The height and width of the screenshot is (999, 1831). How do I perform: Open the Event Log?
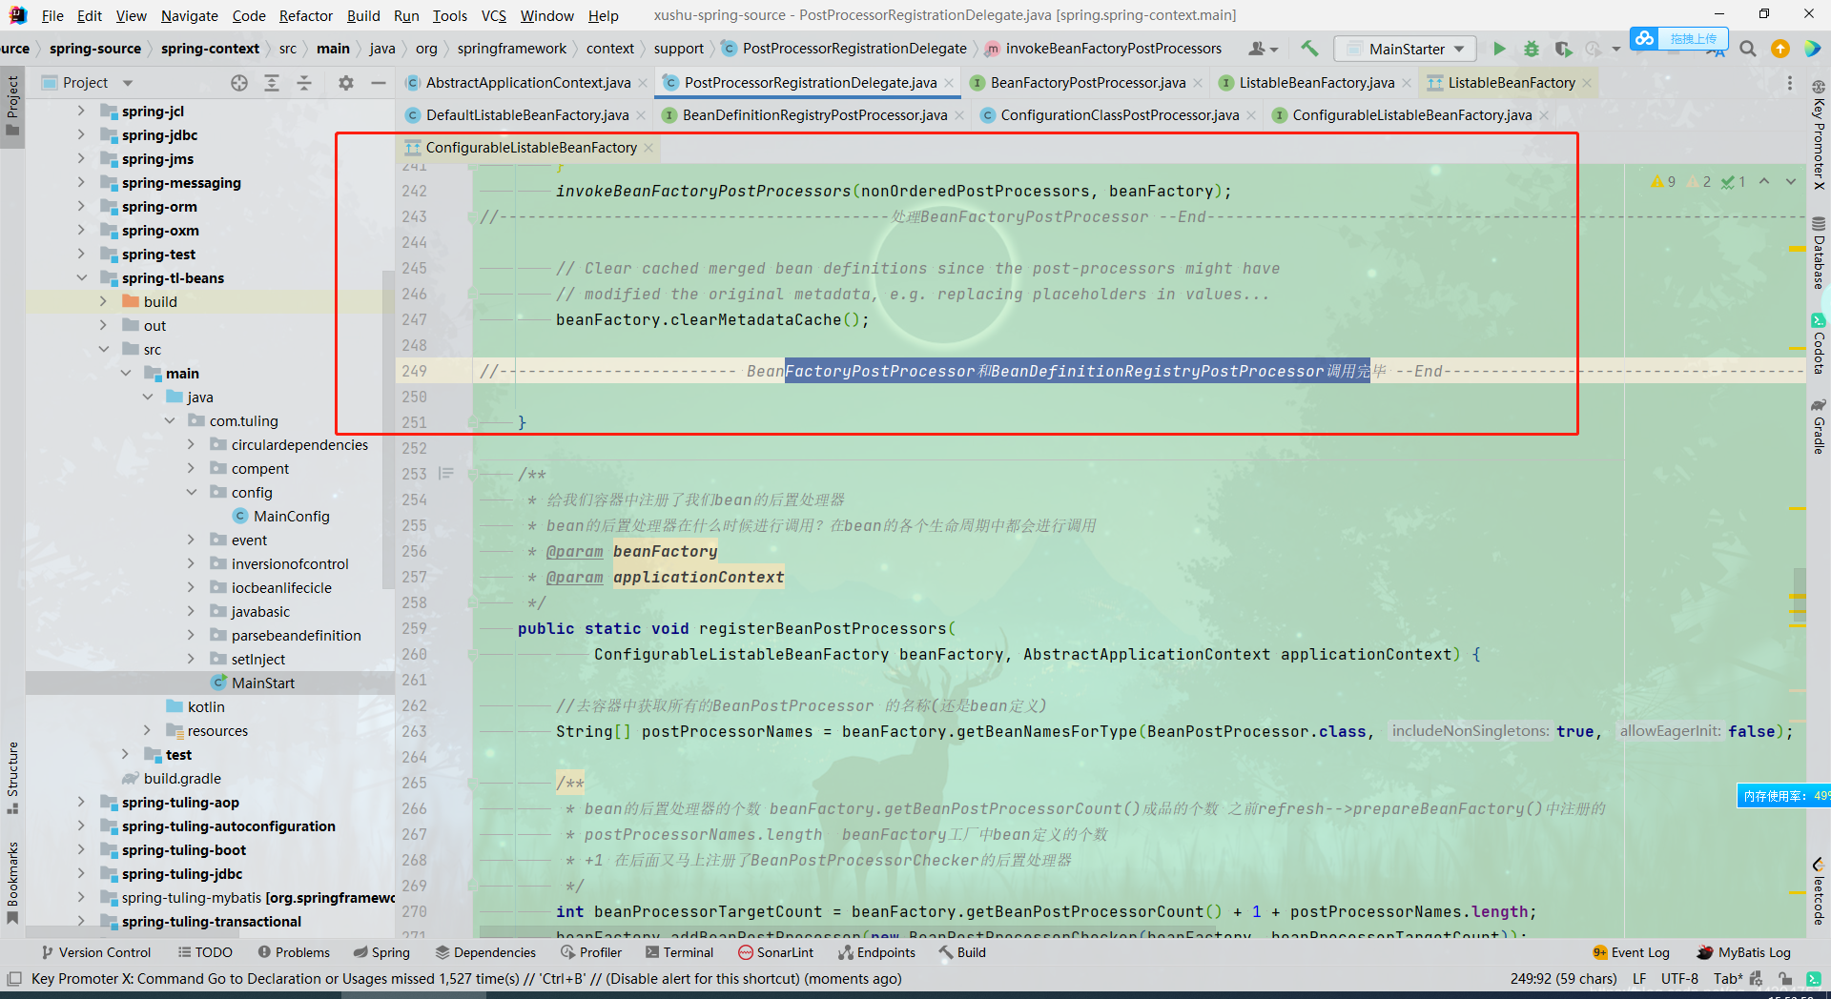pos(1631,952)
